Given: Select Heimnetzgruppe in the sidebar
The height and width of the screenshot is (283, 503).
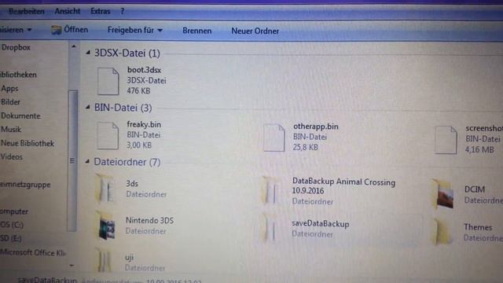Looking at the screenshot, I should click(25, 185).
